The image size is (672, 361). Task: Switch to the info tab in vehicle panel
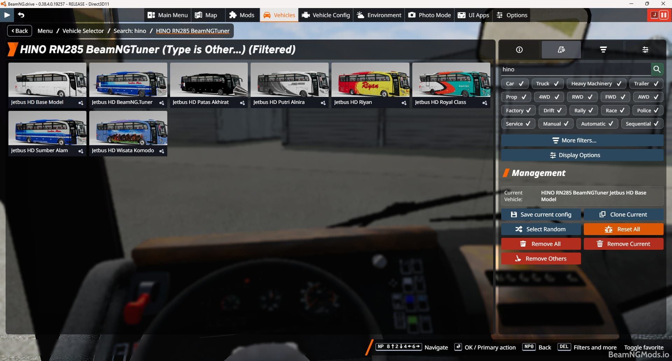(x=519, y=49)
